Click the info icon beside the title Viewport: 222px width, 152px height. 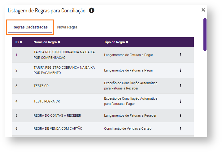[92, 11]
